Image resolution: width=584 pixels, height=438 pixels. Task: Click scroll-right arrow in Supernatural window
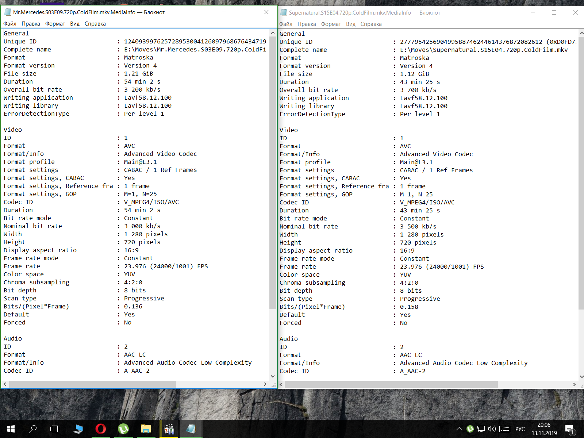coord(574,385)
